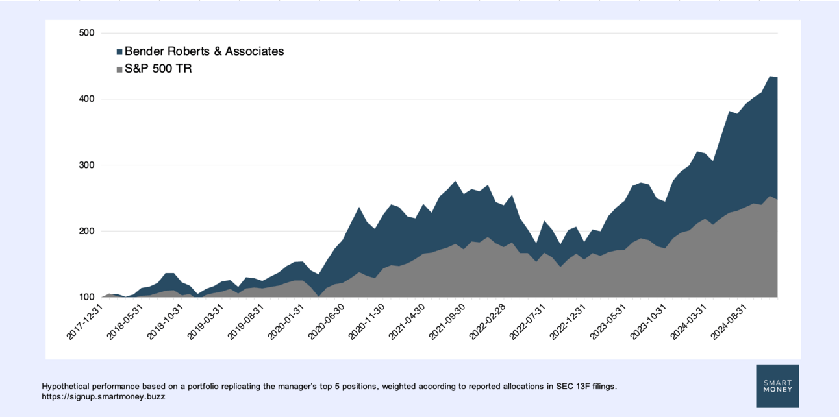Open the signup.smartmoney.buzz link
839x417 pixels.
pyautogui.click(x=104, y=396)
